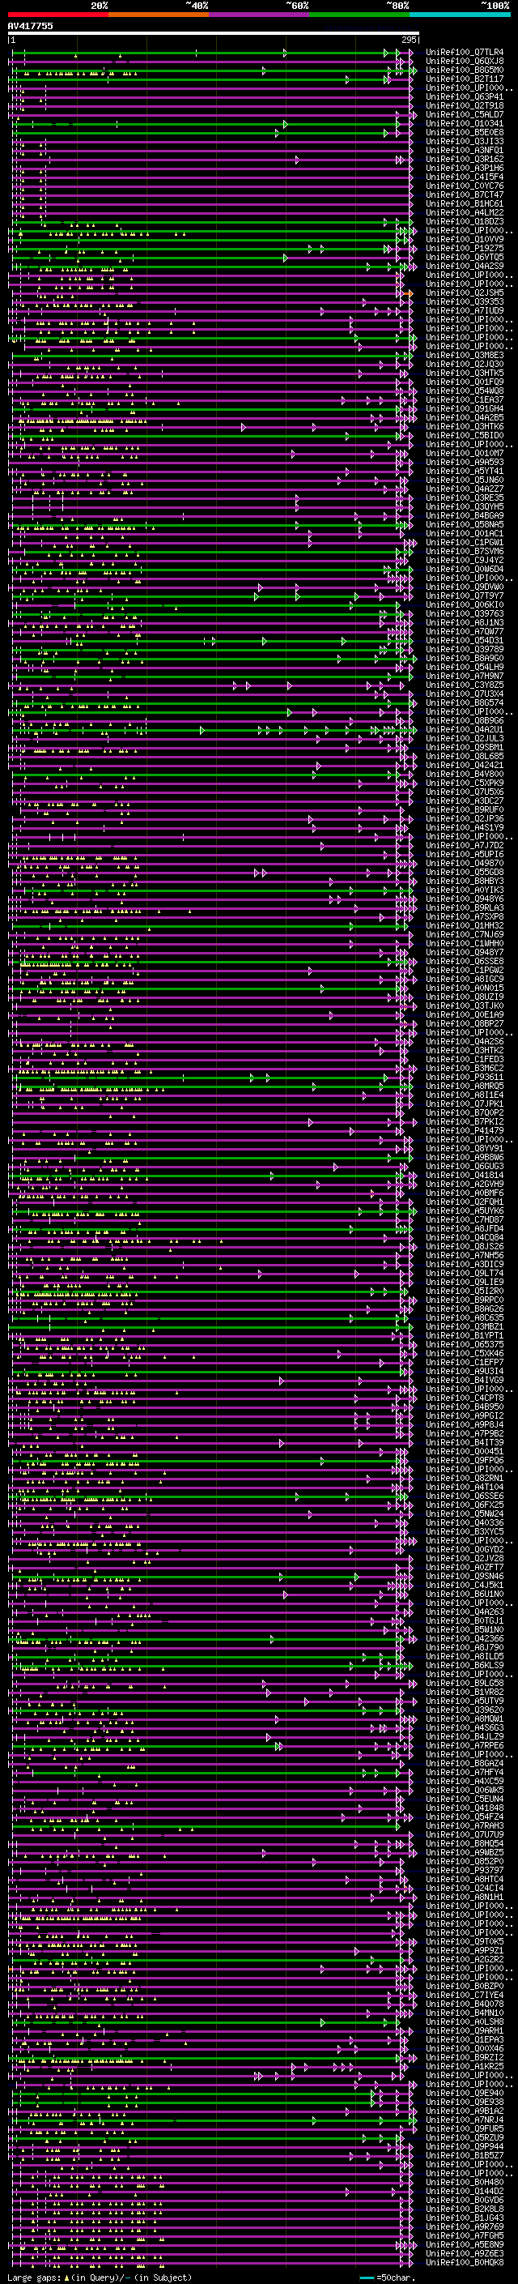Pick the UniRef100_Q4A2B5 hit name
518x2284 pixels.
pos(464,417)
